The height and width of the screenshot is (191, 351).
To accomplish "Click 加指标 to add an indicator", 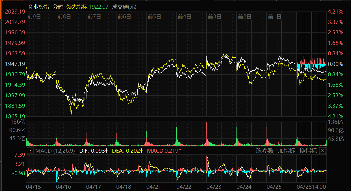I will pos(287,151).
